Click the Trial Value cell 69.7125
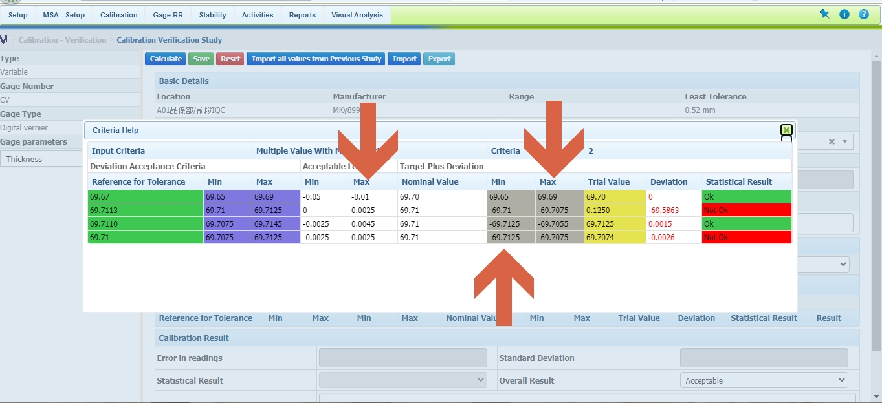 click(615, 223)
